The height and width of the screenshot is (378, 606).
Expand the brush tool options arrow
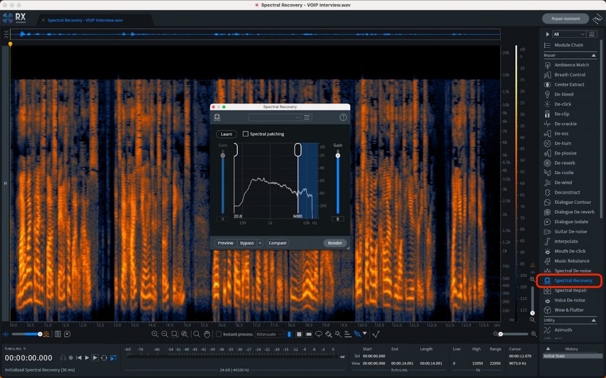[365, 334]
